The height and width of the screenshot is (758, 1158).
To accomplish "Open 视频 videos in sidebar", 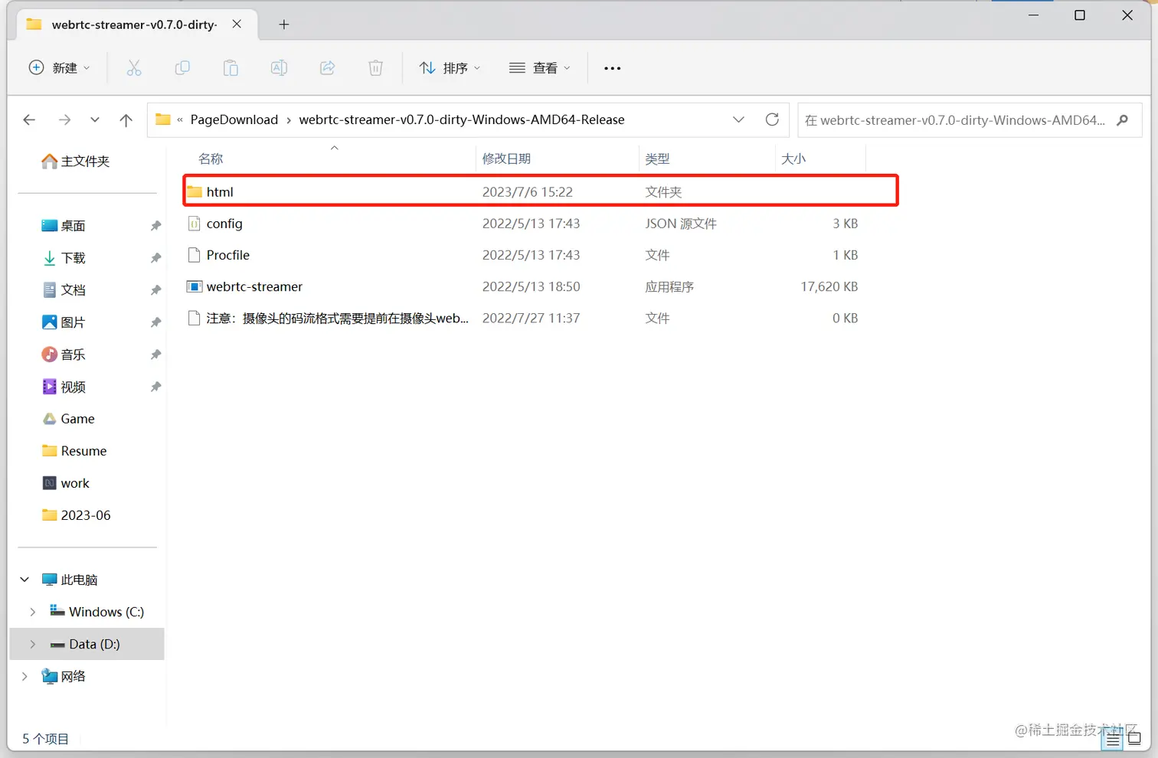I will click(63, 387).
